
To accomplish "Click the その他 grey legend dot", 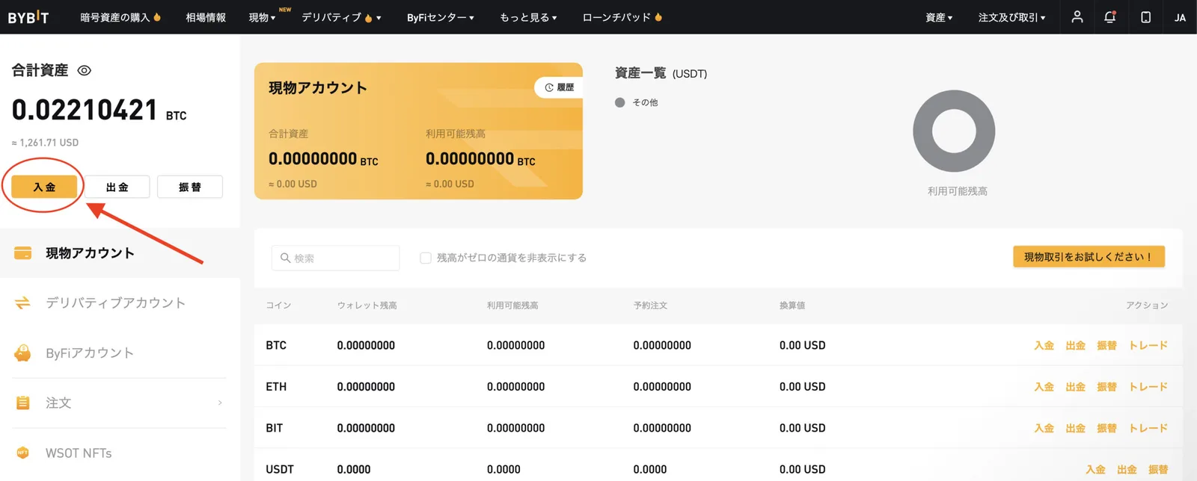I will pos(619,102).
